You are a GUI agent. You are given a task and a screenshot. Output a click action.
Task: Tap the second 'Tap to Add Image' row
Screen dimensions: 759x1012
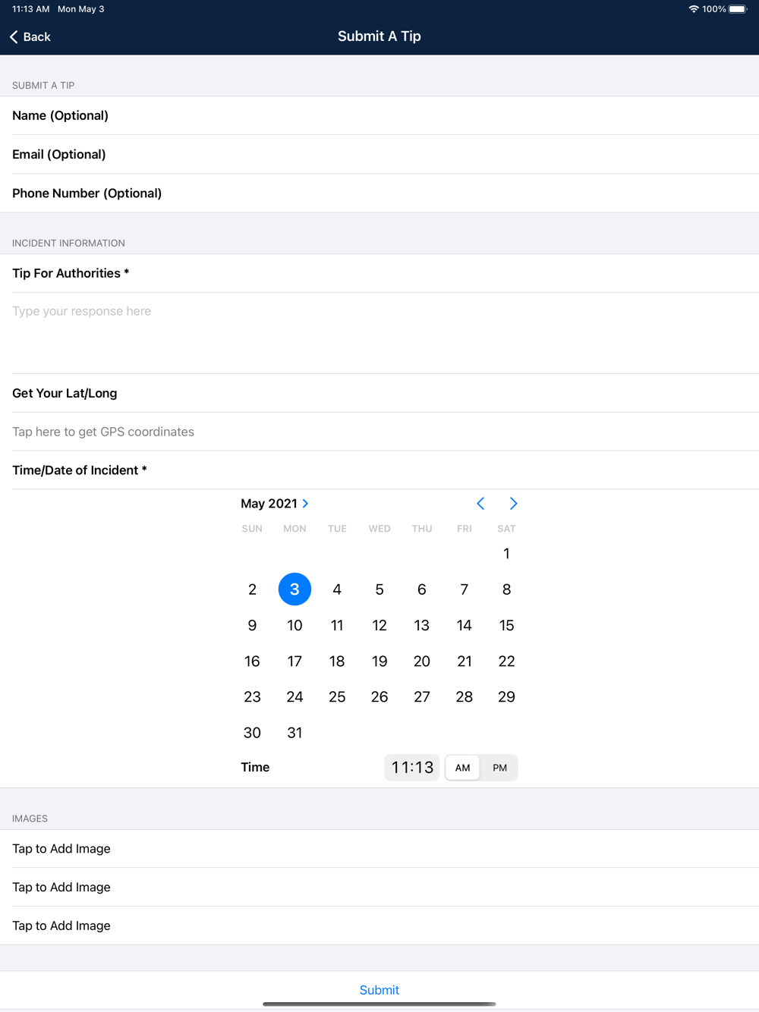pos(379,888)
